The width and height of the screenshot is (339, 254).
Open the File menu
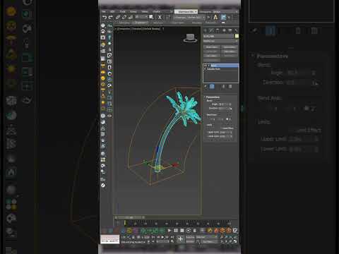pos(103,11)
